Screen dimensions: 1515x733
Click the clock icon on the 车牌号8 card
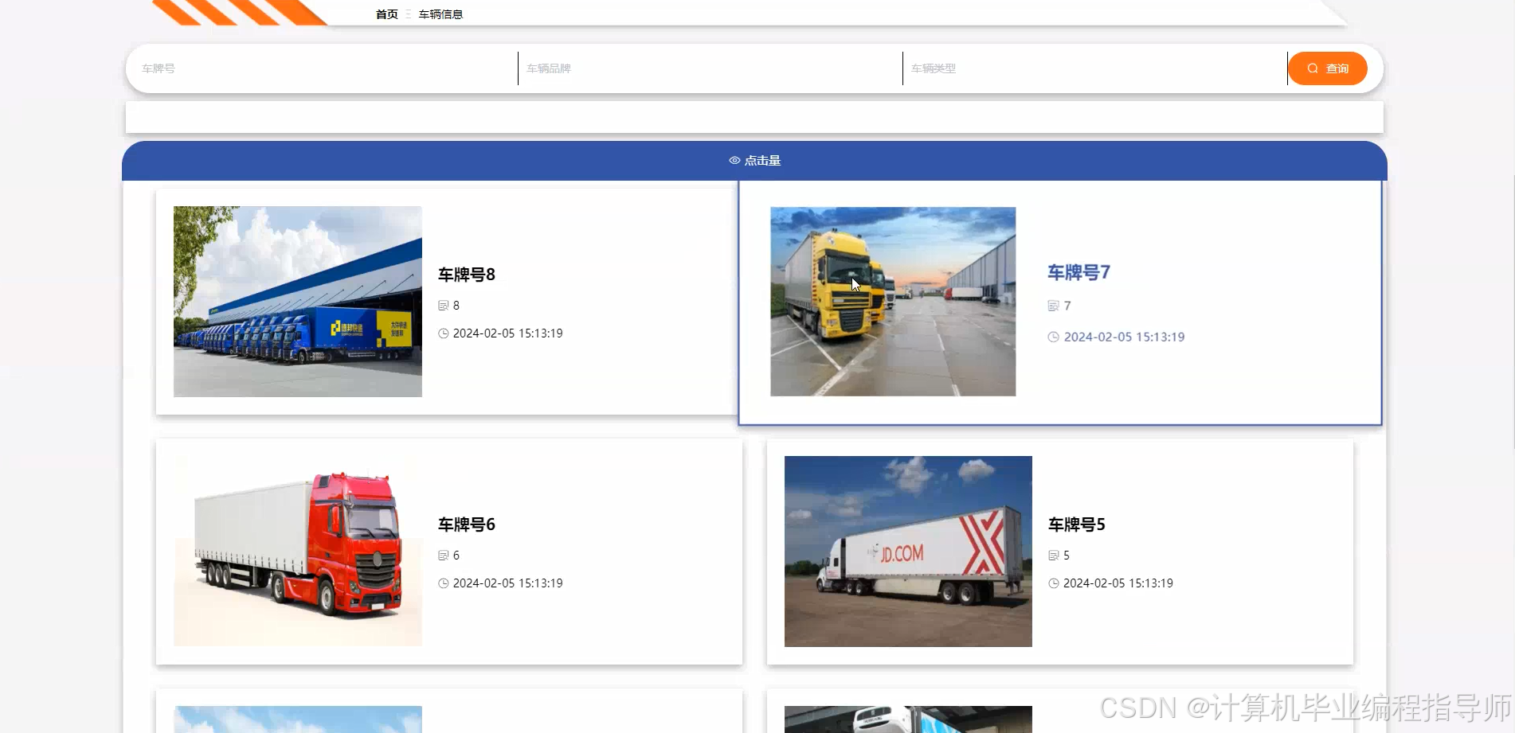[x=443, y=333]
